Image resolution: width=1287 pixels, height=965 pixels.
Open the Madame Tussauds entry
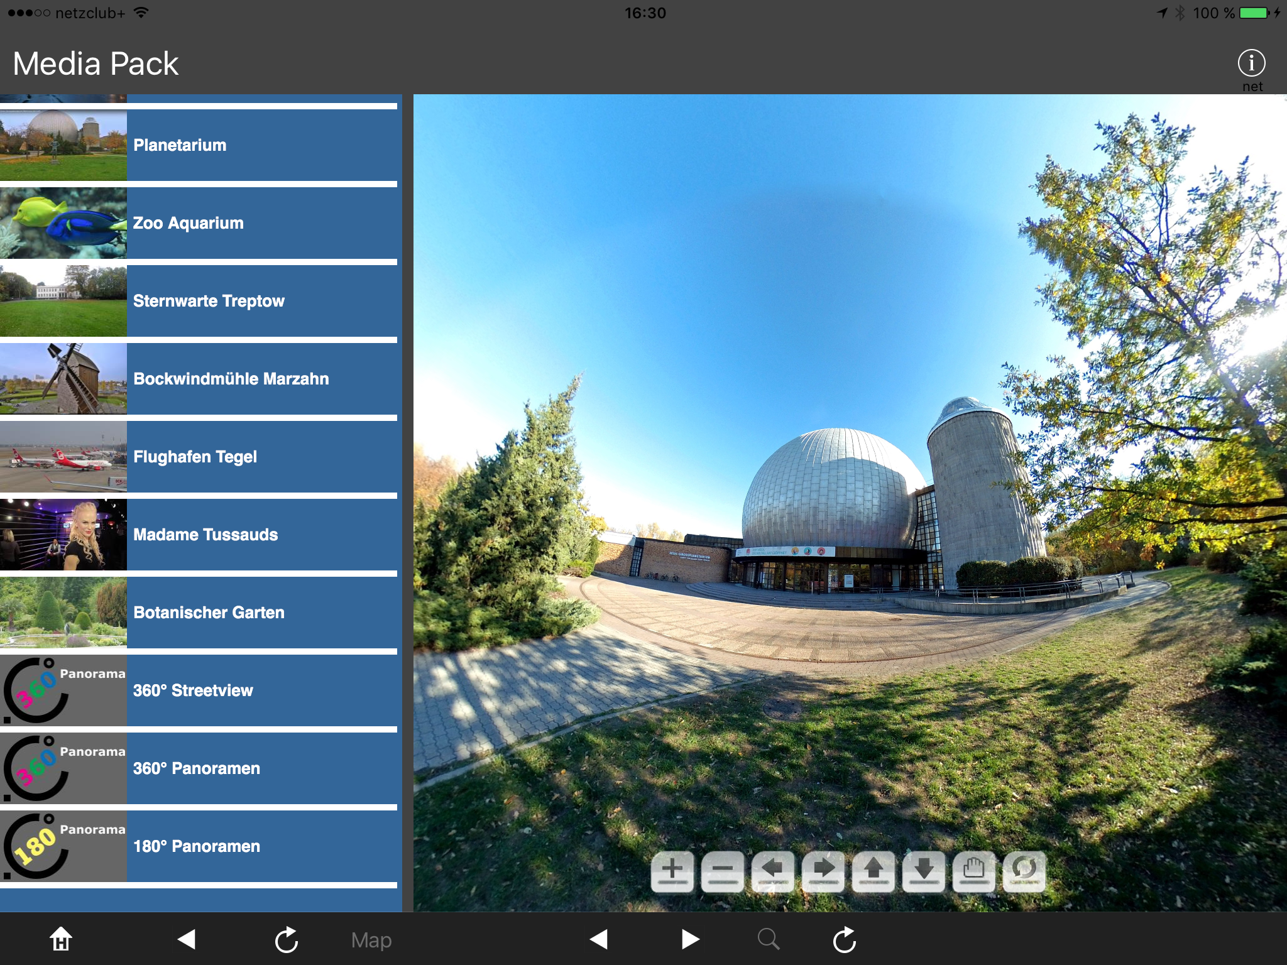[x=199, y=535]
